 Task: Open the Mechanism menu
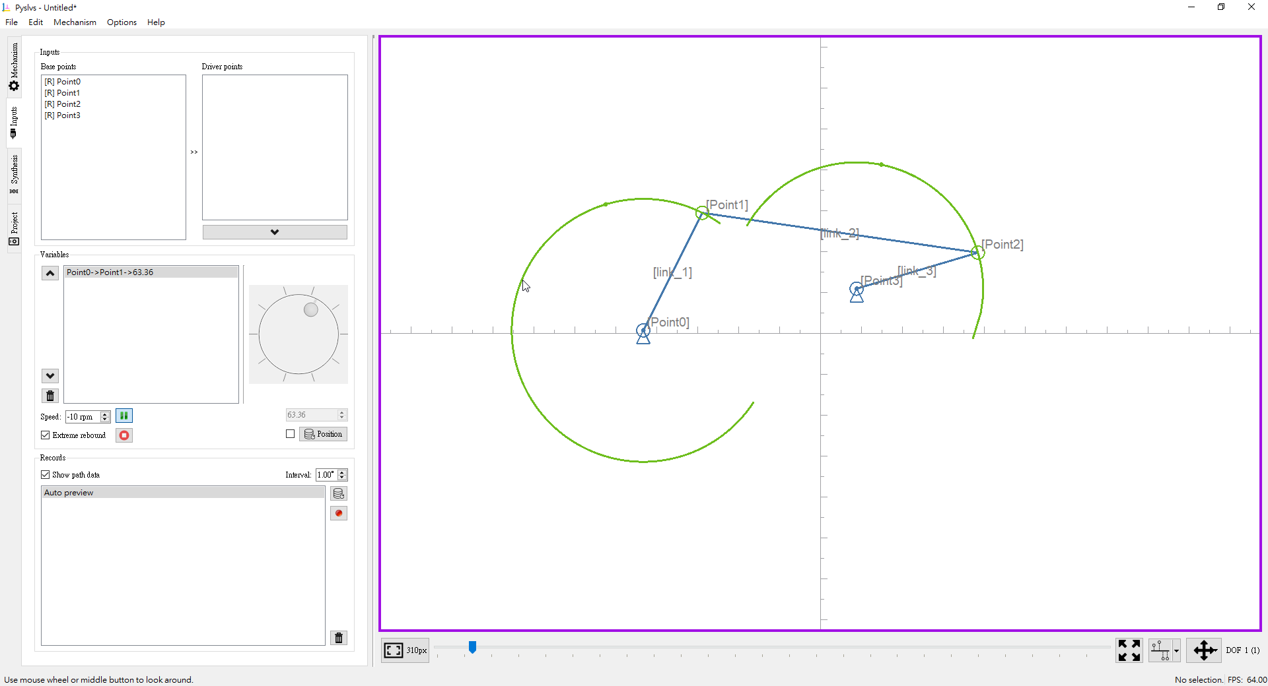[75, 22]
